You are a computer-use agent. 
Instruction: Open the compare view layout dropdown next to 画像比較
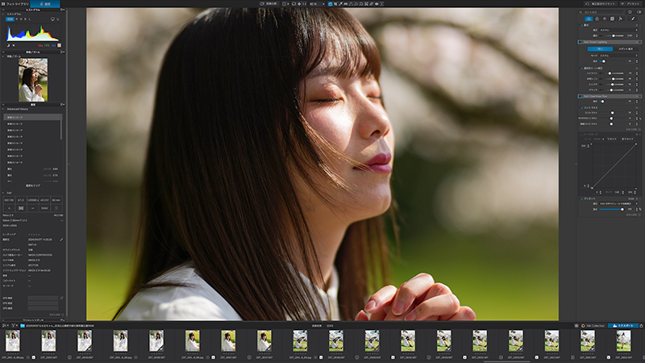point(285,4)
